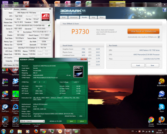Click the Action Center flag in the tray
This screenshot has width=167, height=134.
tap(143, 132)
